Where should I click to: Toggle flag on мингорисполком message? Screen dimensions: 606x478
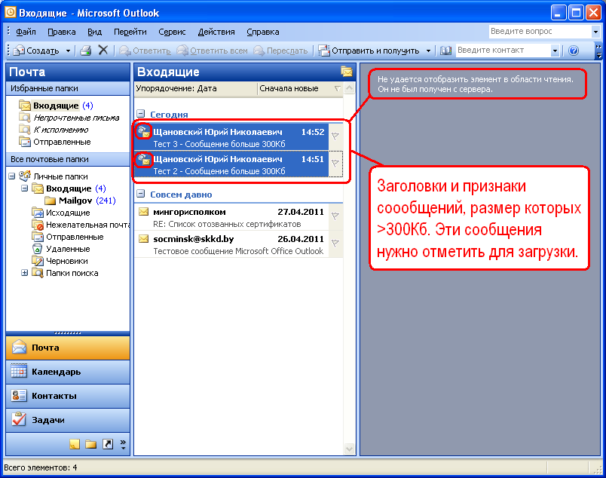(x=335, y=216)
